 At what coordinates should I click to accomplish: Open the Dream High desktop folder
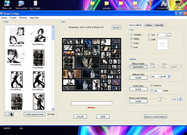click(135, 5)
